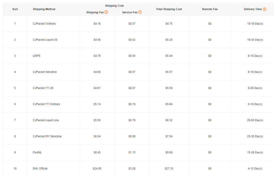Click the $4.79 shipping fee cell
The width and height of the screenshot is (274, 175).
(97, 56)
